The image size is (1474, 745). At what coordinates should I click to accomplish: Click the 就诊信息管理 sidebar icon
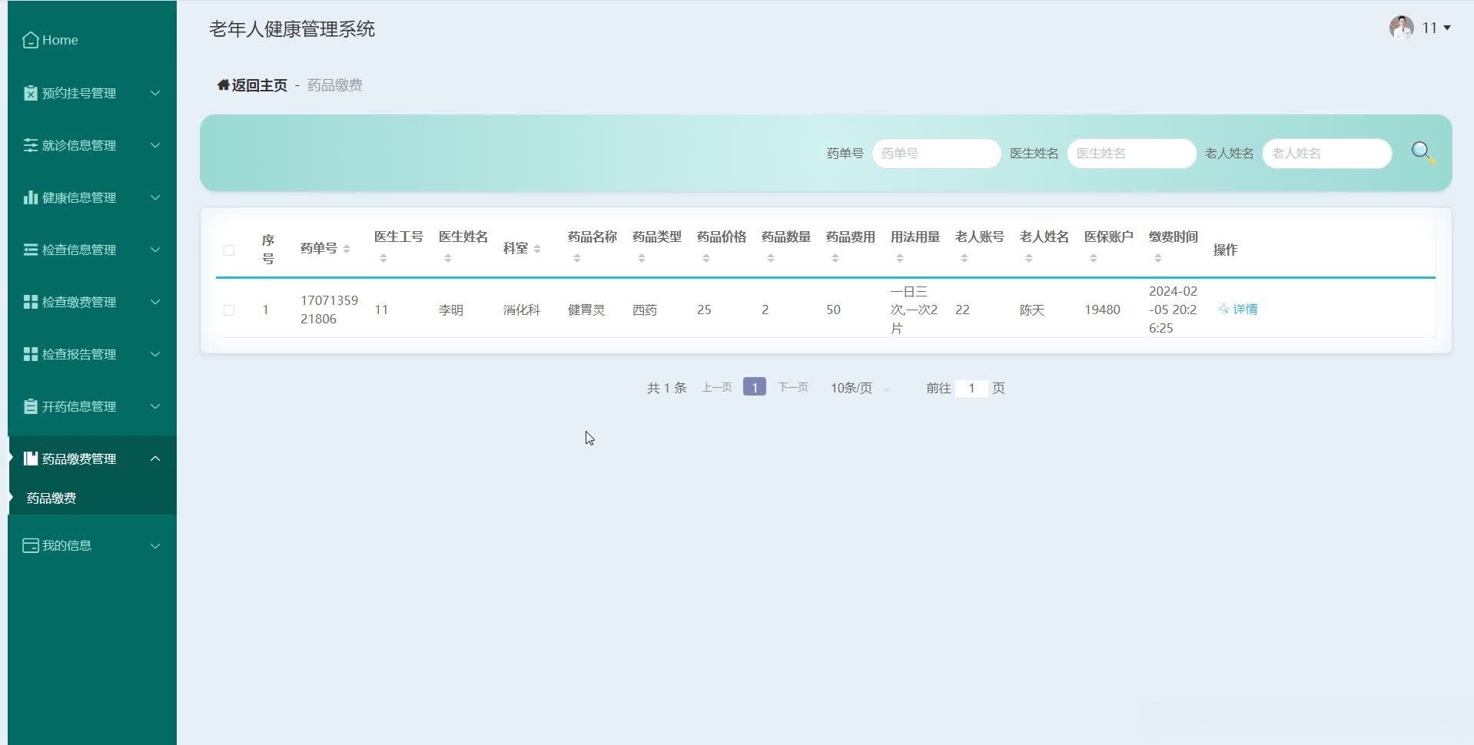click(x=30, y=145)
